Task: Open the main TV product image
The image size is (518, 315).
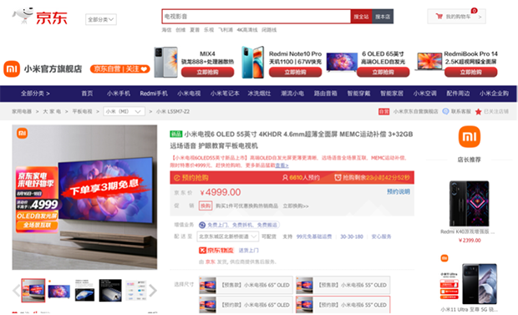Action: [84, 197]
